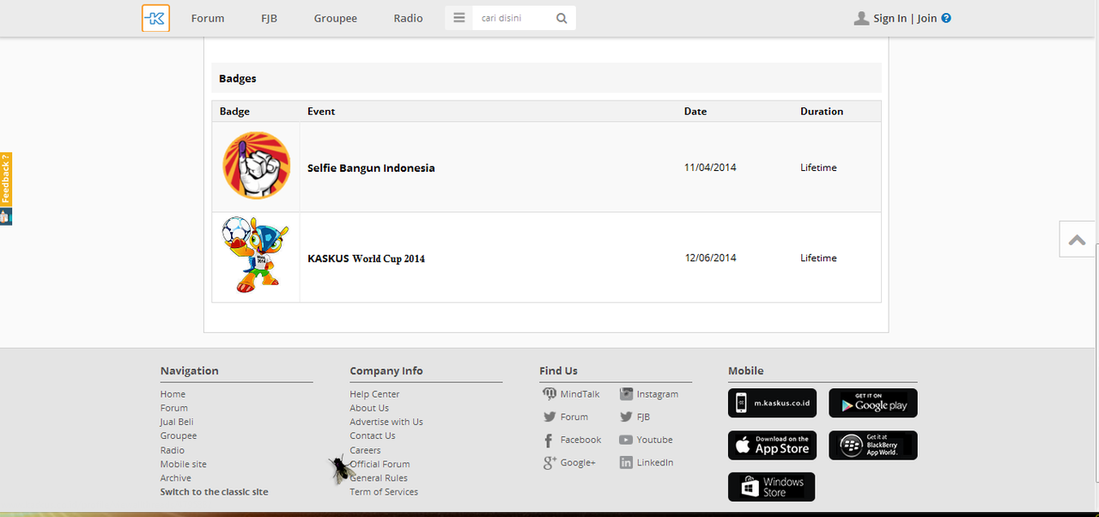1099x517 pixels.
Task: Open the Radio tab in top navigation
Action: 409,18
